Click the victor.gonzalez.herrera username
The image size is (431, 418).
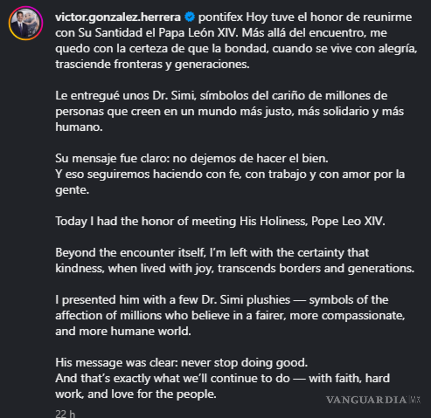119,18
